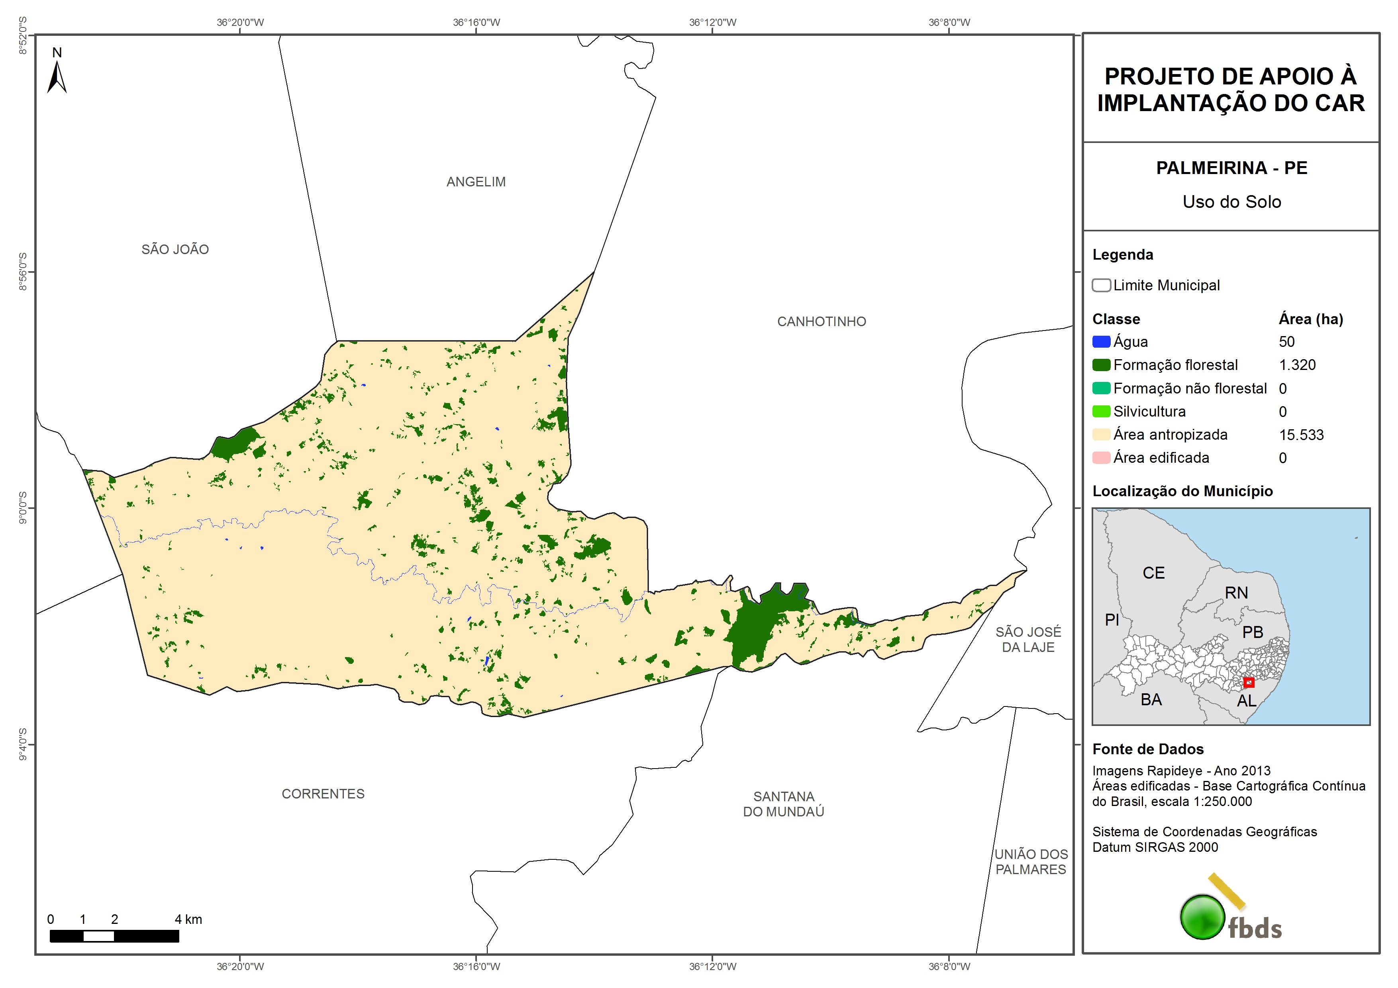The width and height of the screenshot is (1398, 988).
Task: Click the scale bar graphic
Action: click(114, 936)
